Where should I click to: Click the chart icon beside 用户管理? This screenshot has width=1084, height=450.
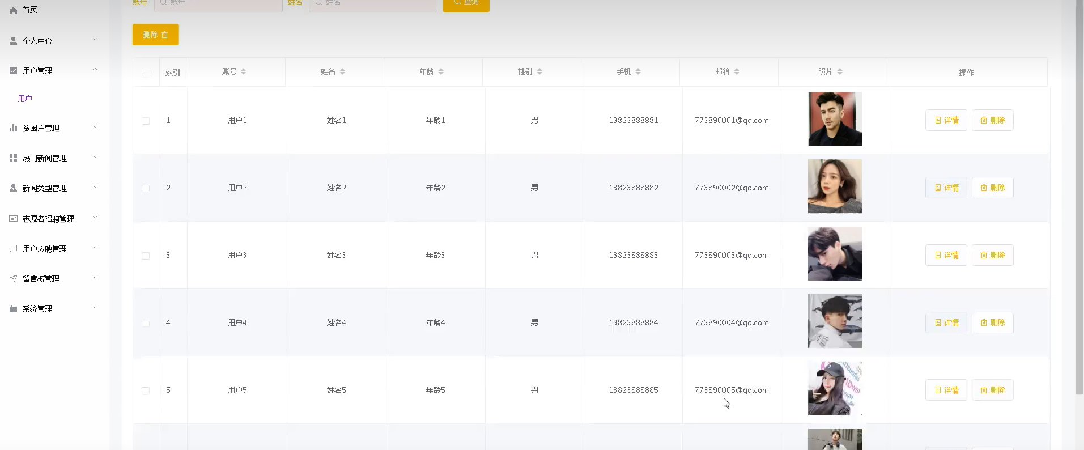tap(14, 71)
